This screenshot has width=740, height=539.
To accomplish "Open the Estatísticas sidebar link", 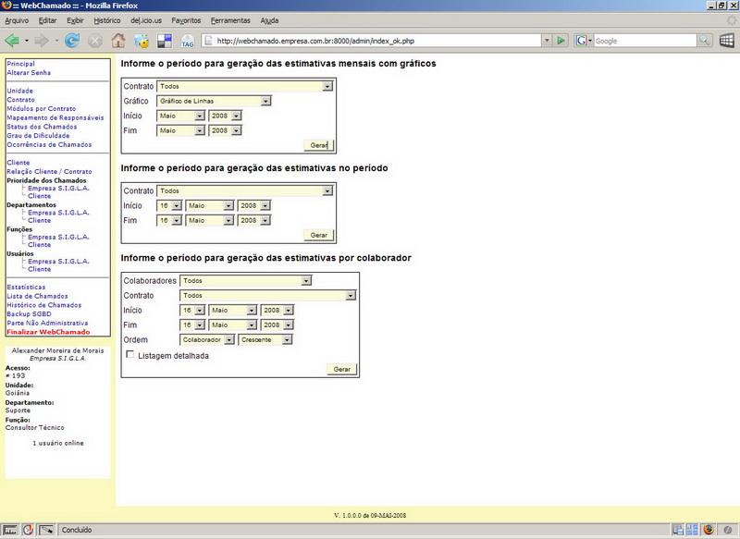I will pos(26,288).
